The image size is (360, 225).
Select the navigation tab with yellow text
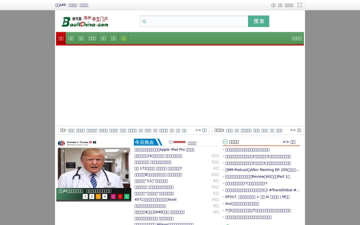click(123, 38)
